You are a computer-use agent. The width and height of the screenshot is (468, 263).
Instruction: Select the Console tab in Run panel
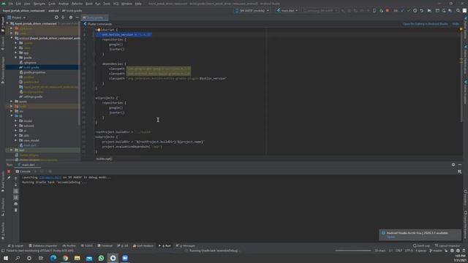[x=23, y=172]
